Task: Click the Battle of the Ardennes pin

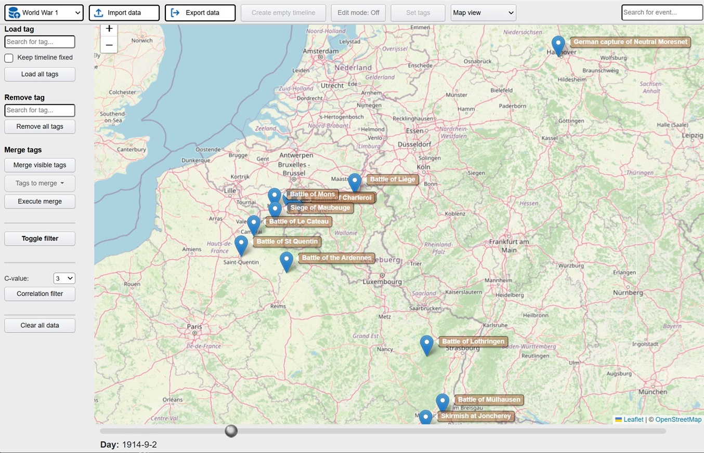Action: 286,260
